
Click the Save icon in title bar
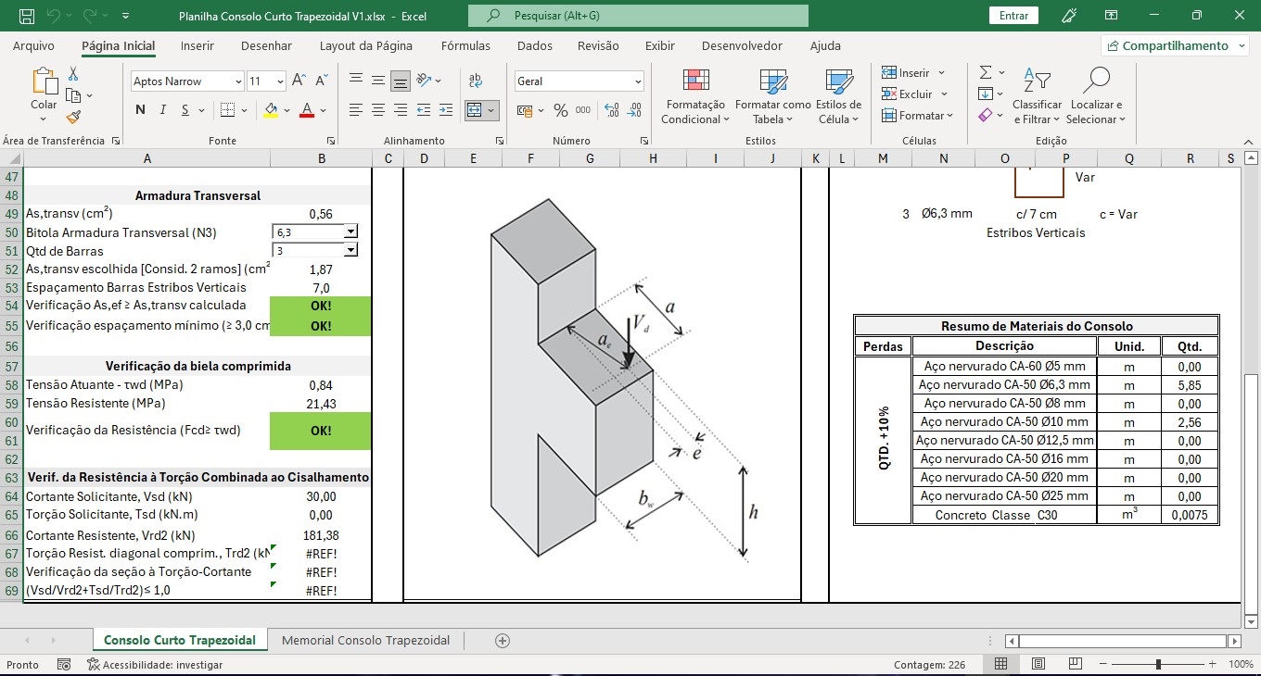[x=27, y=16]
